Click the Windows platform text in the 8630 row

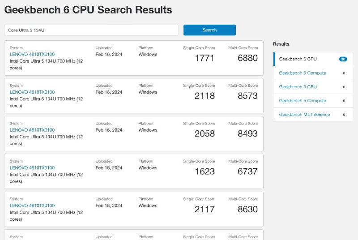point(148,206)
